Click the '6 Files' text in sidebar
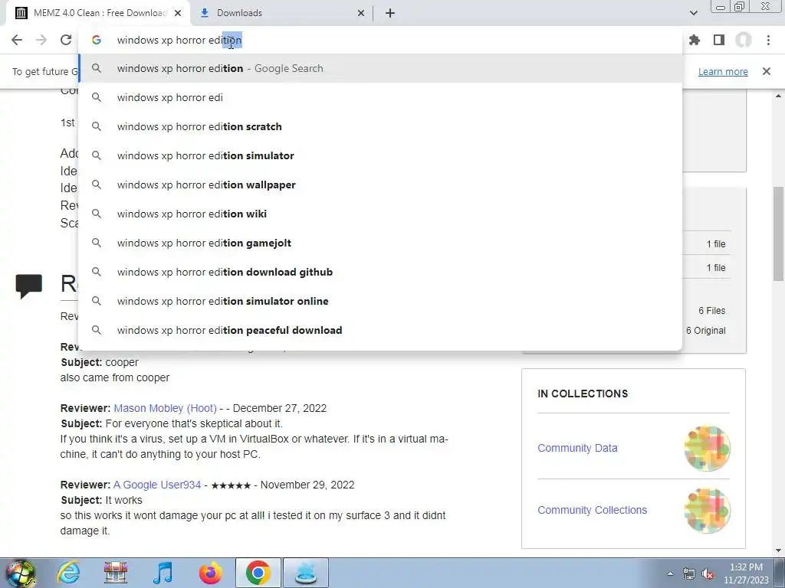The image size is (785, 588). coord(712,311)
